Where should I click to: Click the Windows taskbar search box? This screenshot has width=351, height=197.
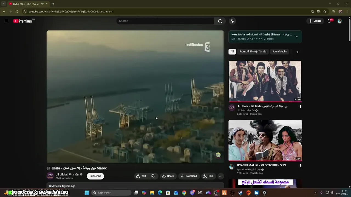(111, 193)
